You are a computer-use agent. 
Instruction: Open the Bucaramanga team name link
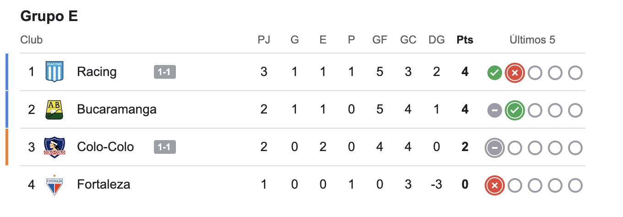point(117,109)
